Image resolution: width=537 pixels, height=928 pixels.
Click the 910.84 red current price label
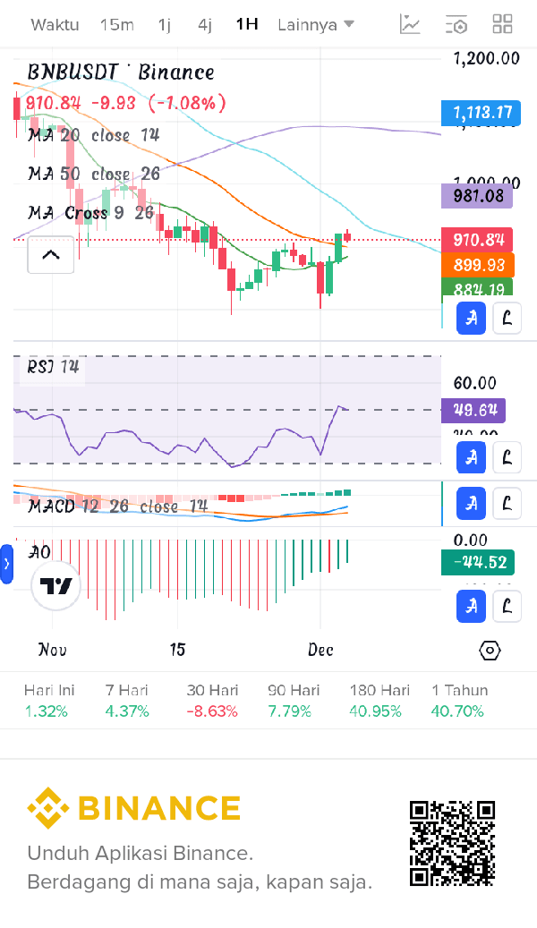click(x=477, y=240)
